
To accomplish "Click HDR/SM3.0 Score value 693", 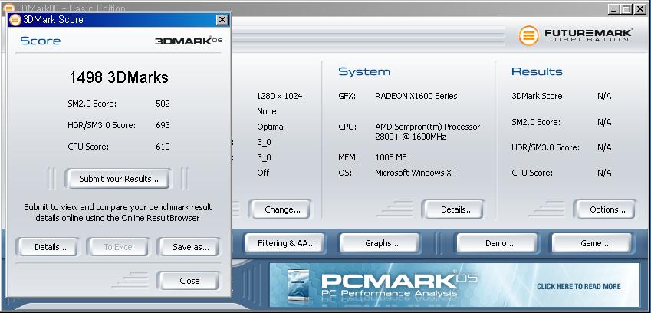I will tap(163, 125).
